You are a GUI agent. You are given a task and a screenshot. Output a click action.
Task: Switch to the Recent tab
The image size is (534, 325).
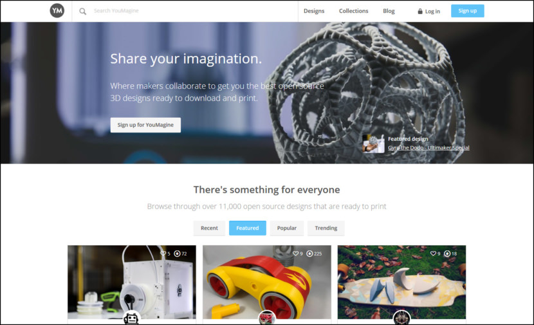[209, 228]
